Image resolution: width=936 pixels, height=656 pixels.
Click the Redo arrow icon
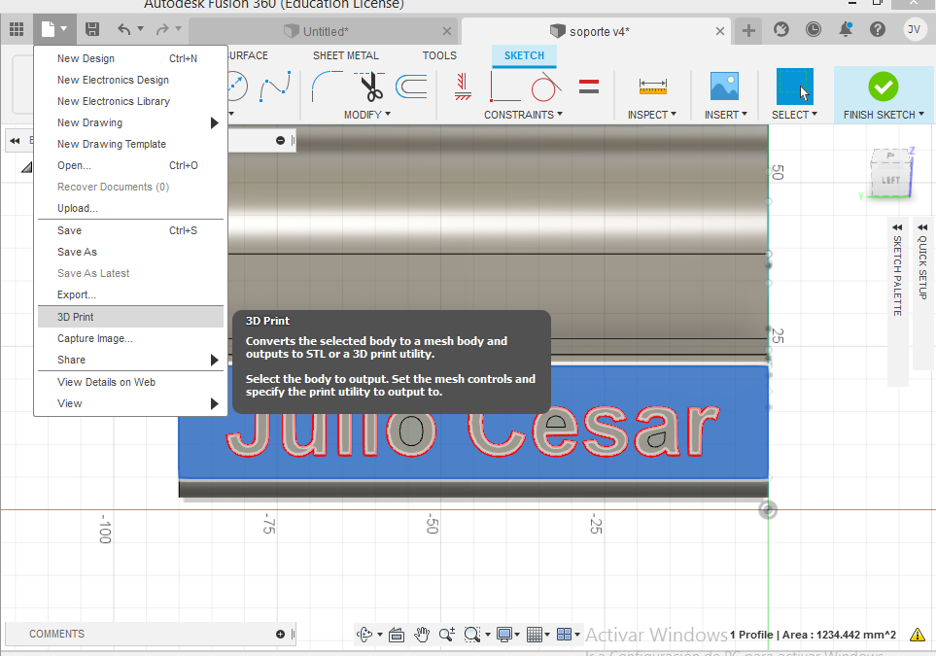coord(161,28)
